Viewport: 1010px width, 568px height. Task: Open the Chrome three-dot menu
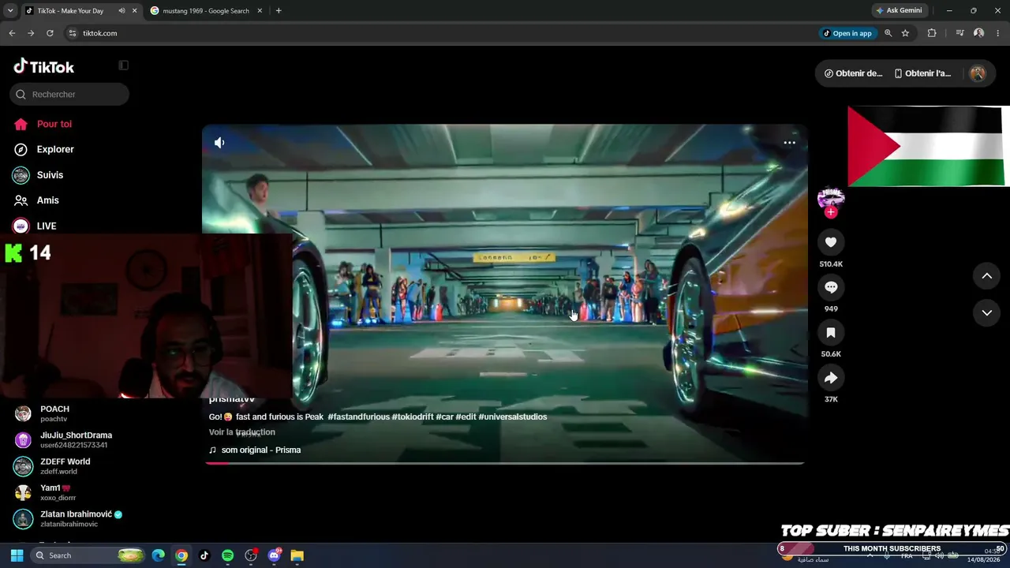tap(997, 33)
